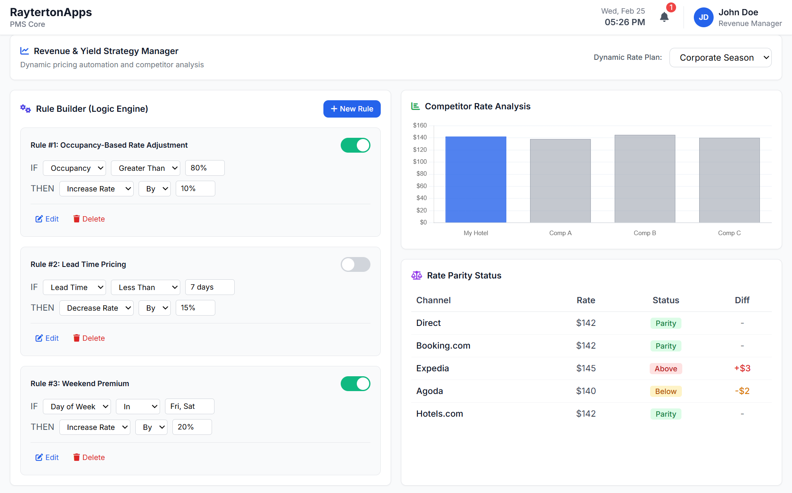This screenshot has height=493, width=792.
Task: Click the trash icon on Rule #1
Action: tap(77, 219)
